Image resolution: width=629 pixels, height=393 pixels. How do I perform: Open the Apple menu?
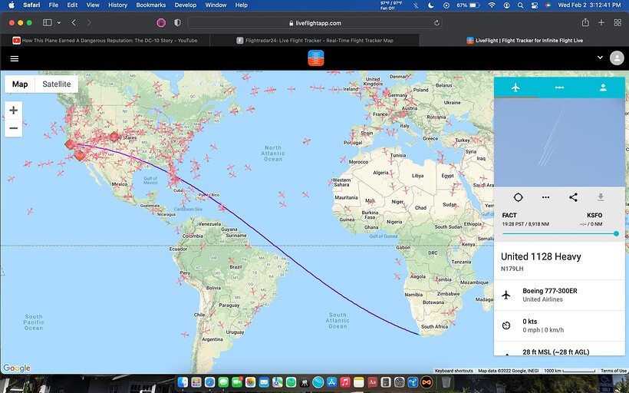(12, 5)
